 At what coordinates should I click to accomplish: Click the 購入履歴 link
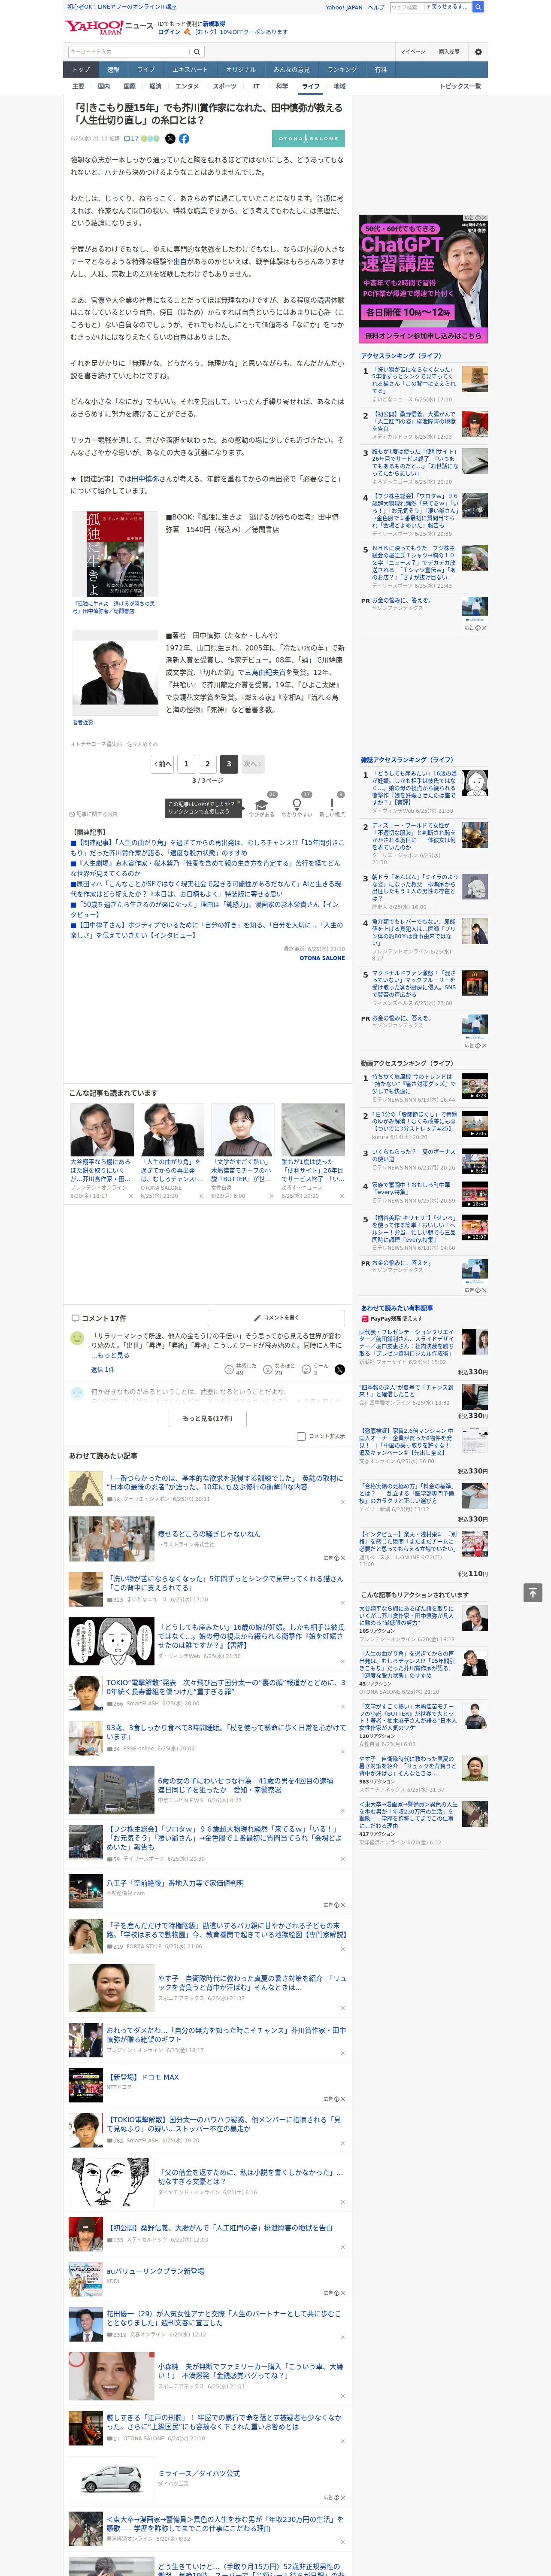pos(449,52)
